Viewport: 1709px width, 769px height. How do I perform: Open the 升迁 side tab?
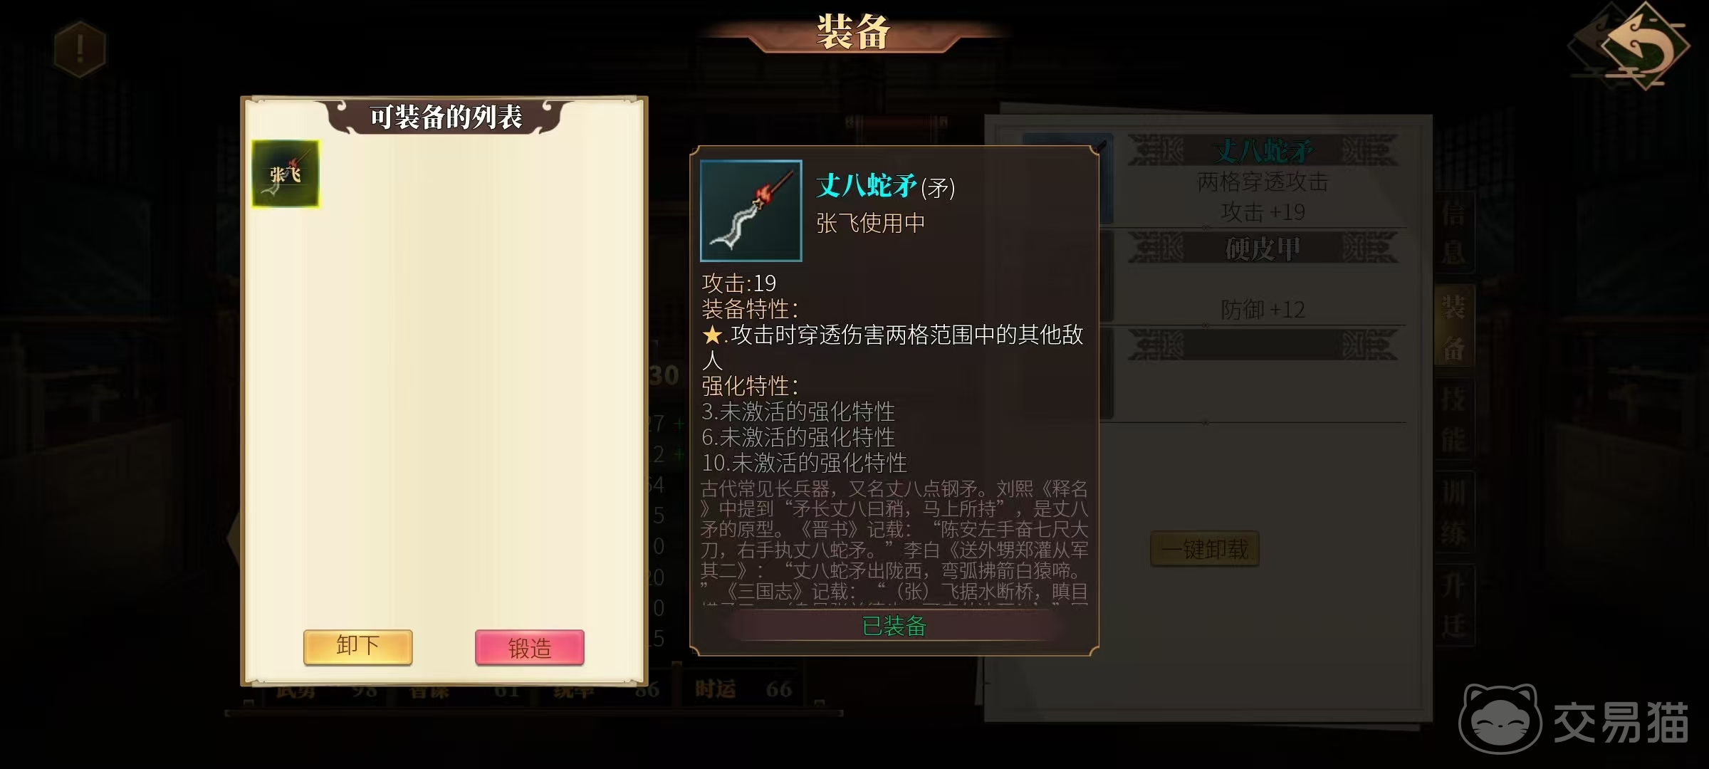(1453, 605)
